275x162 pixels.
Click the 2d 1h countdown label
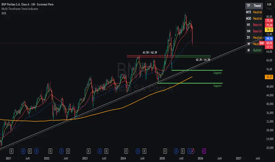[x=269, y=47]
